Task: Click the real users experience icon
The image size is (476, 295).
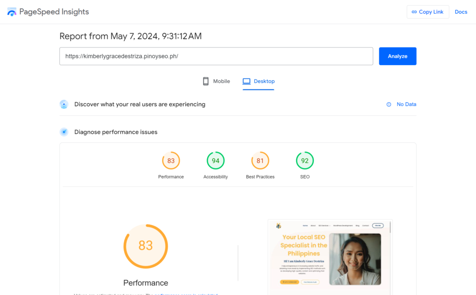Action: tap(64, 105)
